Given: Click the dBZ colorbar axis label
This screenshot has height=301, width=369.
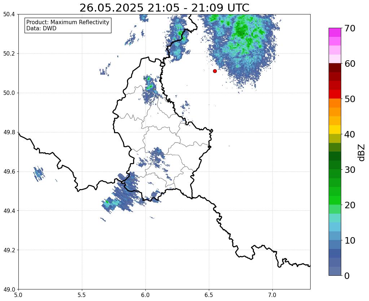Looking at the screenshot, I should pyautogui.click(x=362, y=152).
